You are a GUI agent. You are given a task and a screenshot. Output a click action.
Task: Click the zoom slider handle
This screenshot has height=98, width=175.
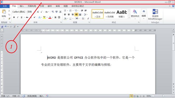163,96
